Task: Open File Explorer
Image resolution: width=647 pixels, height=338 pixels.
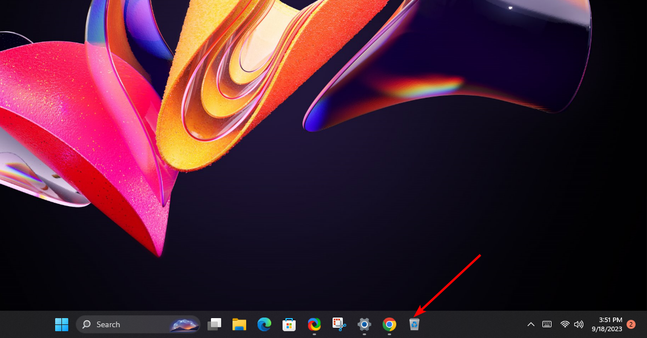Action: point(239,324)
